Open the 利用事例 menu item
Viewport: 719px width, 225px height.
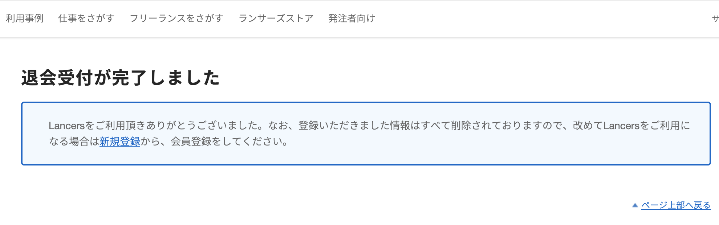[25, 18]
